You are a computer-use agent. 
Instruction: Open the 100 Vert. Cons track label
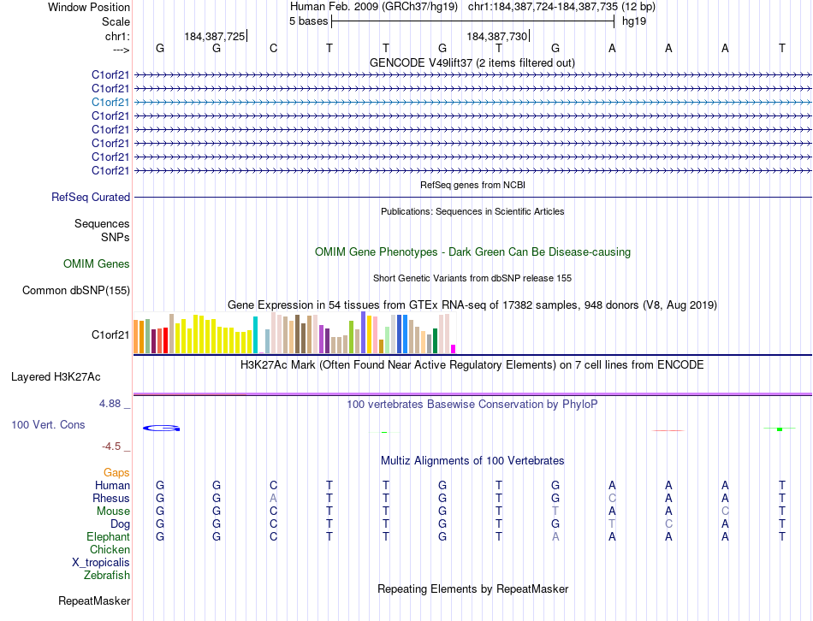(48, 424)
